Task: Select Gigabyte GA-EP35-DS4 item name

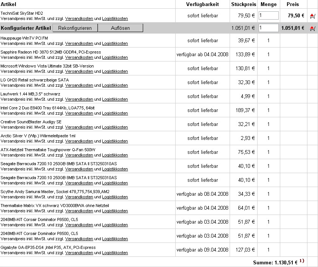Action: 48,247
